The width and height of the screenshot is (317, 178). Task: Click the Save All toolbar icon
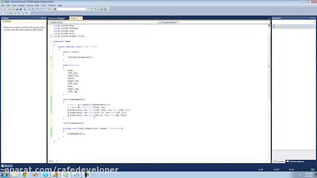[x=20, y=9]
